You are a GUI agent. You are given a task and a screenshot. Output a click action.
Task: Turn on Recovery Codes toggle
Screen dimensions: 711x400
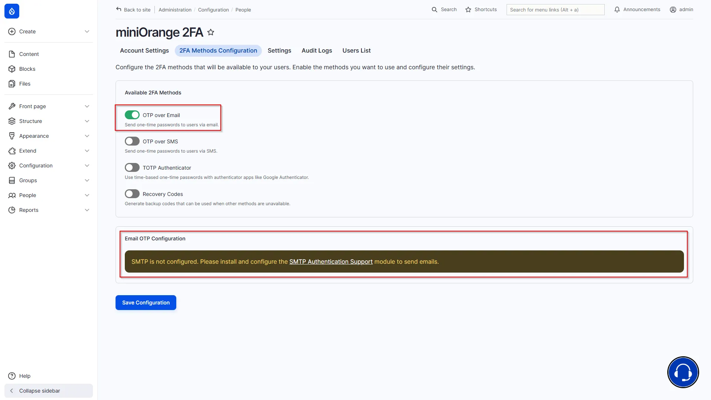click(132, 194)
